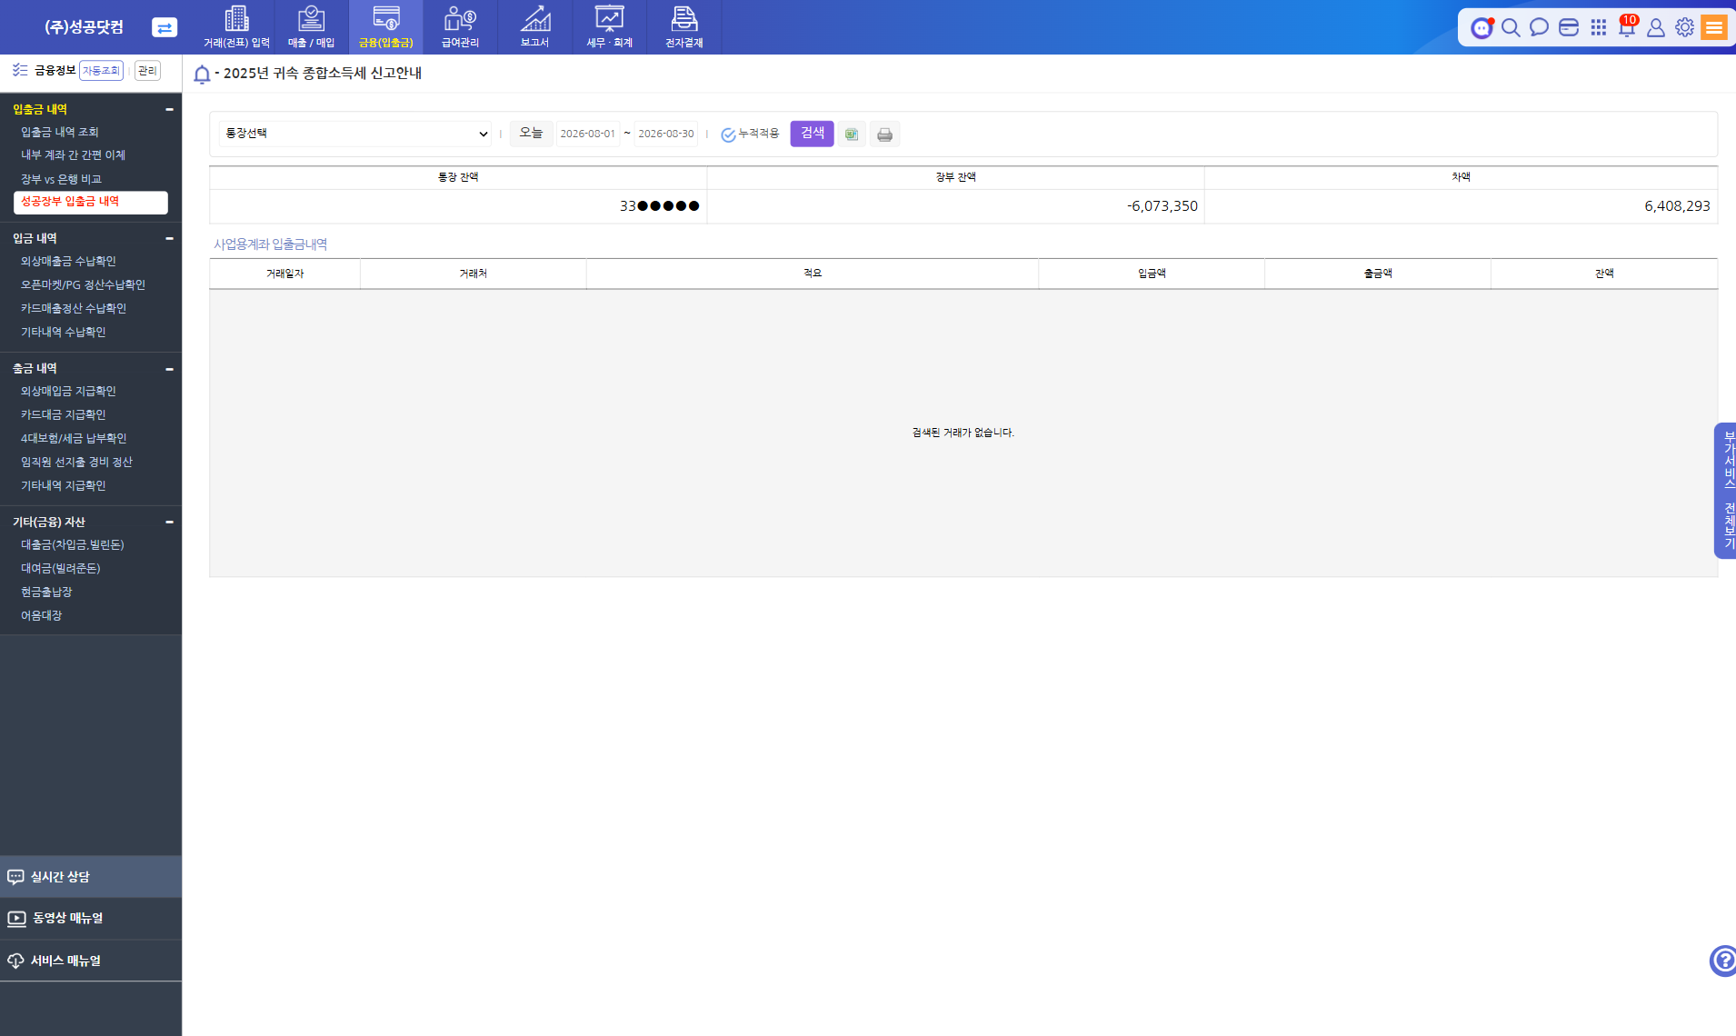The image size is (1736, 1036).
Task: Click the card icon in header
Action: [1569, 27]
